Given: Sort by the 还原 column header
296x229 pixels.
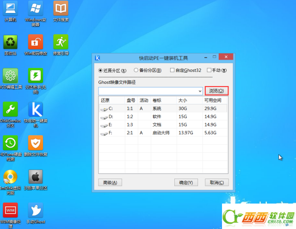Looking at the screenshot, I should point(112,100).
